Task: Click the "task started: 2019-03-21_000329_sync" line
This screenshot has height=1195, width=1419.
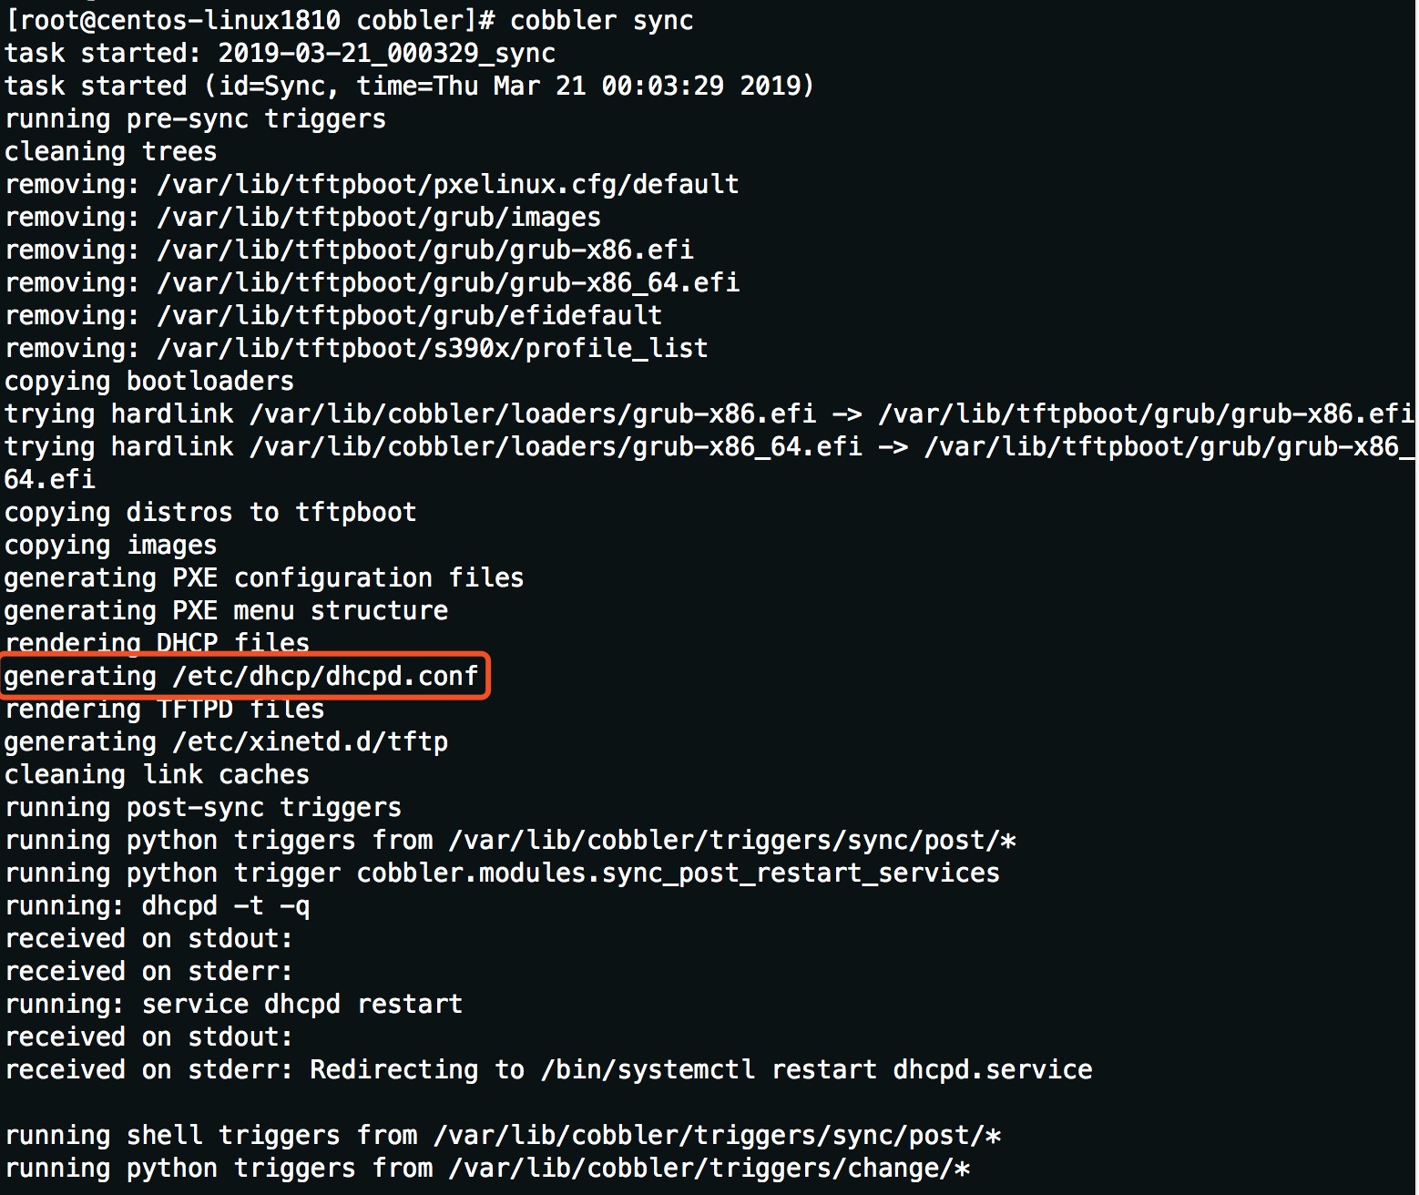Action: [280, 53]
